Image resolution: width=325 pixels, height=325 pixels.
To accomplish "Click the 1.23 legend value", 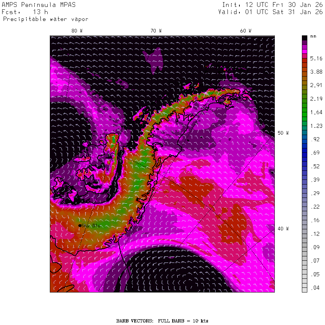I will click(316, 126).
